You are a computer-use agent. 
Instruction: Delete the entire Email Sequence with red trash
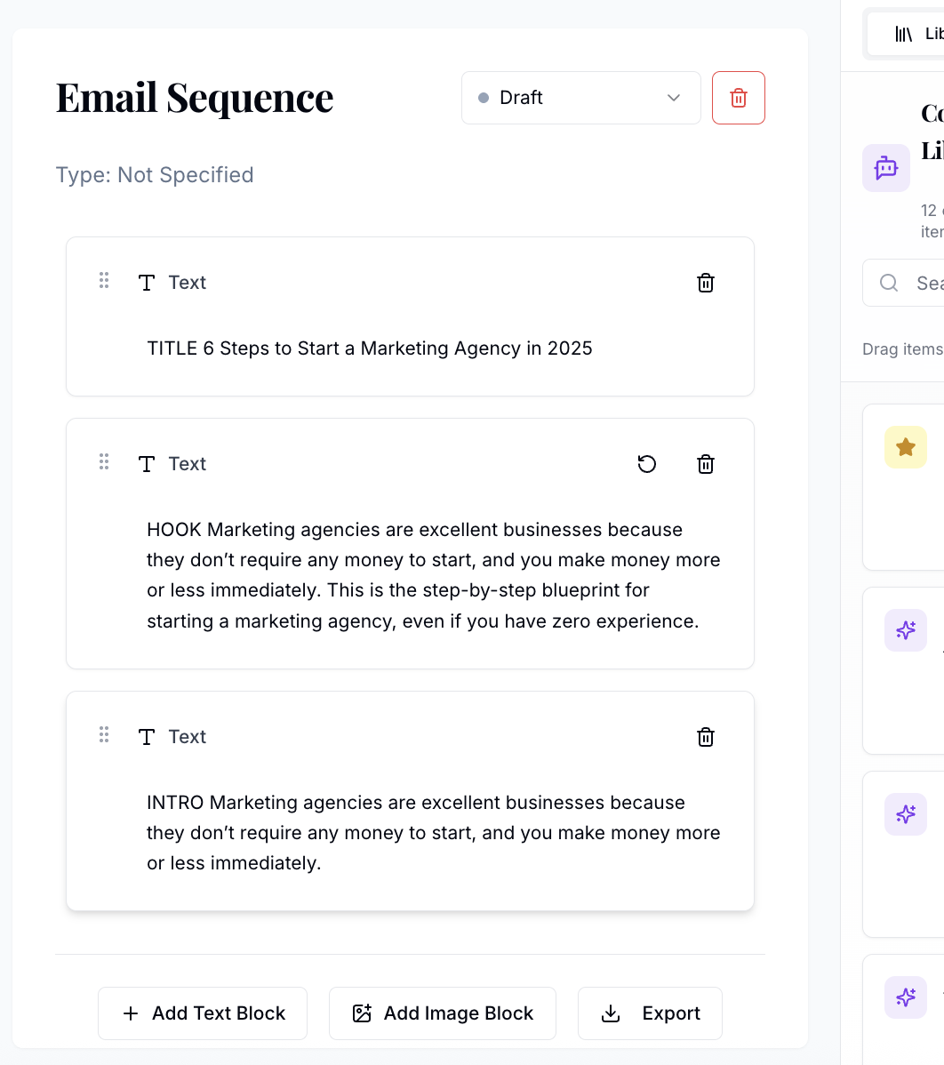click(x=738, y=98)
